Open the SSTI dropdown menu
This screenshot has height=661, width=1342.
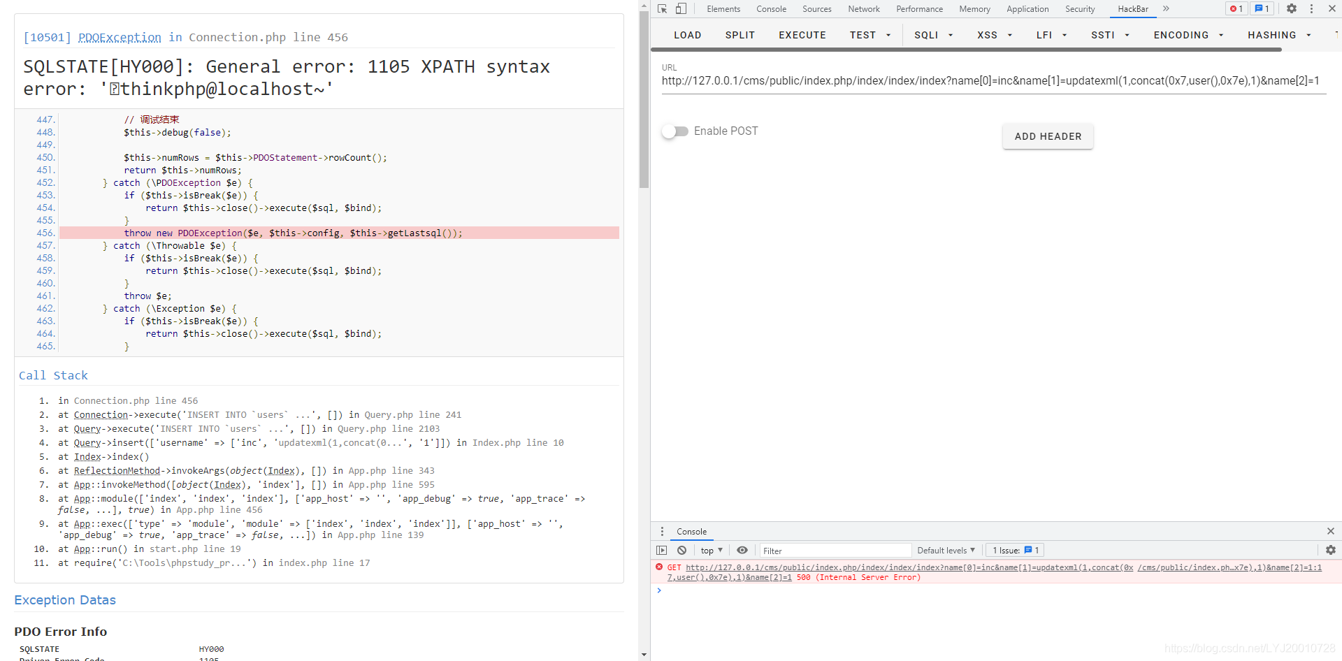(x=1110, y=35)
